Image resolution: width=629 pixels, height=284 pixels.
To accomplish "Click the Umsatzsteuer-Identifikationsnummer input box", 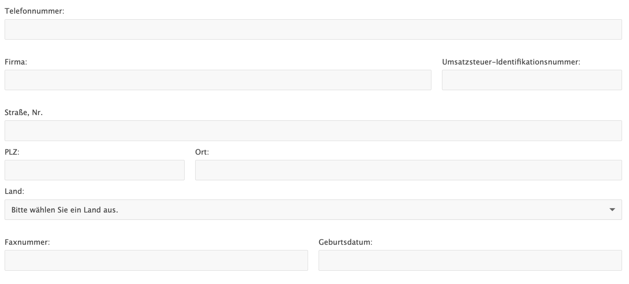I will pos(532,80).
